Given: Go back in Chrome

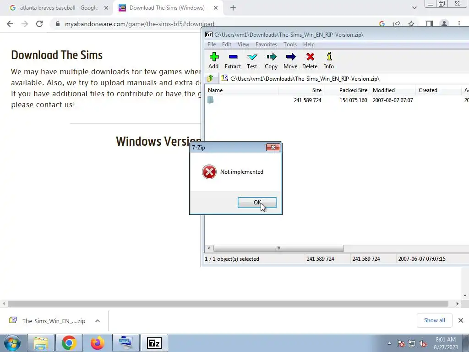Looking at the screenshot, I should 10,24.
